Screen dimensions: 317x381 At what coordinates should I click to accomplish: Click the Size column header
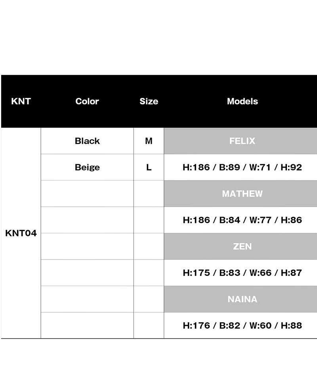tap(149, 101)
